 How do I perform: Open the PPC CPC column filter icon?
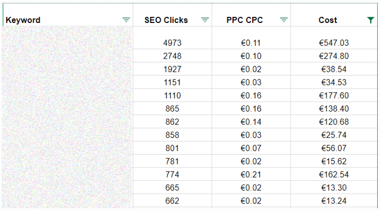[283, 20]
